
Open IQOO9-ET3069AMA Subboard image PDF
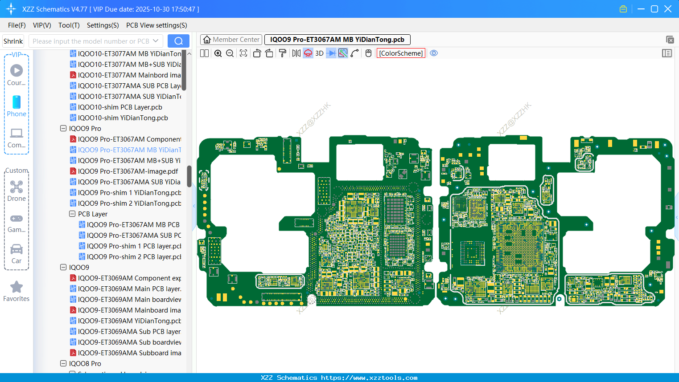pos(125,353)
